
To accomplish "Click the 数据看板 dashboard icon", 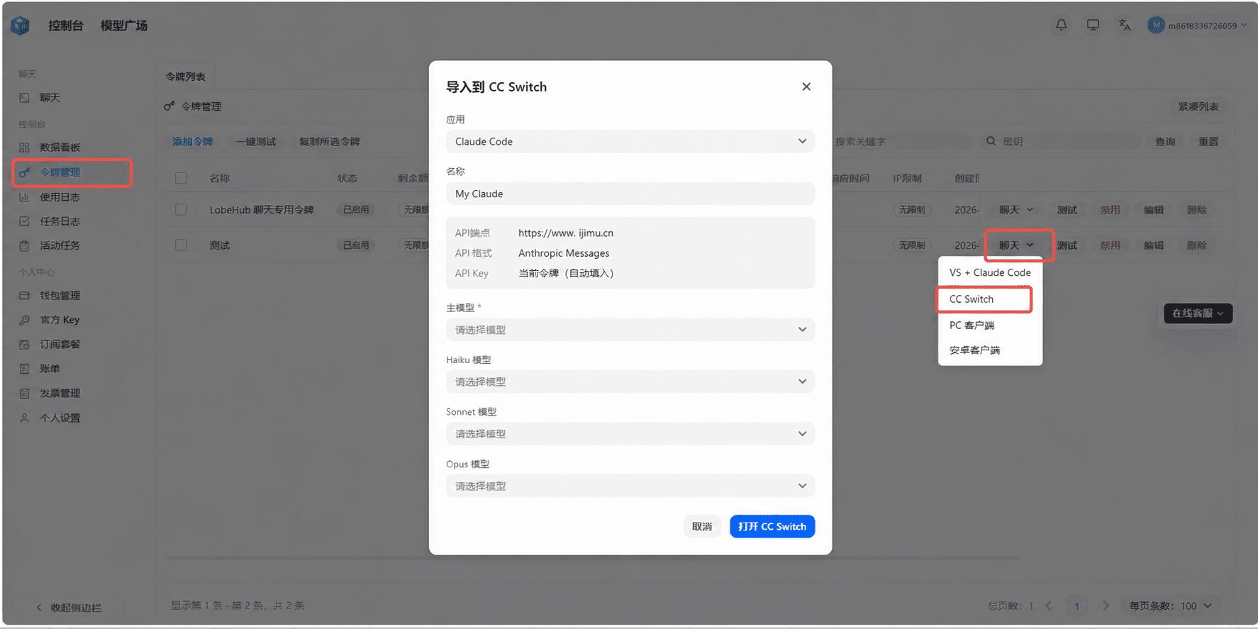I will (x=24, y=147).
